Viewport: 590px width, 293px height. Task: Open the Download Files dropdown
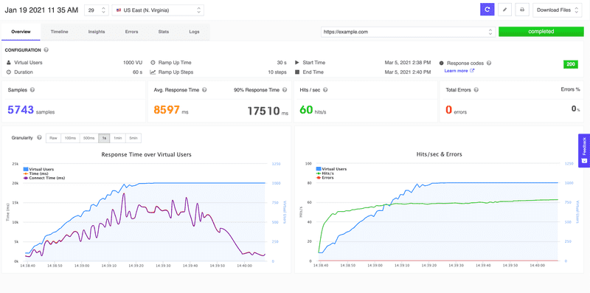[x=558, y=10]
